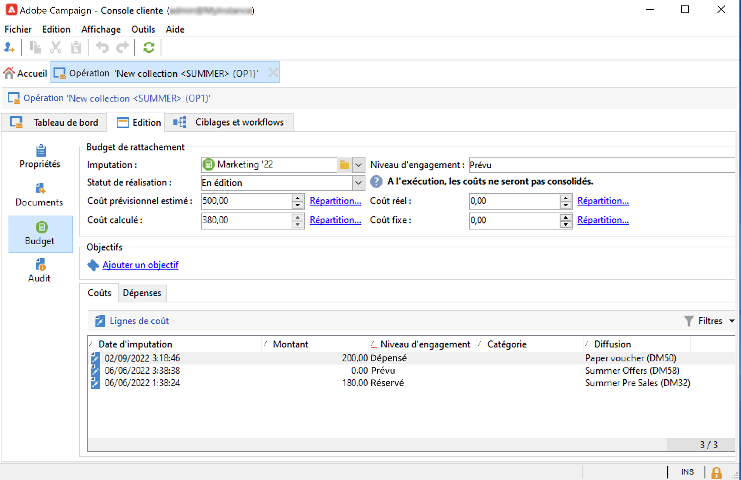Select the cost line dated 02/09/2022
The image size is (741, 480).
click(411, 358)
